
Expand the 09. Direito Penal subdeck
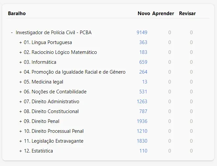click(x=20, y=121)
